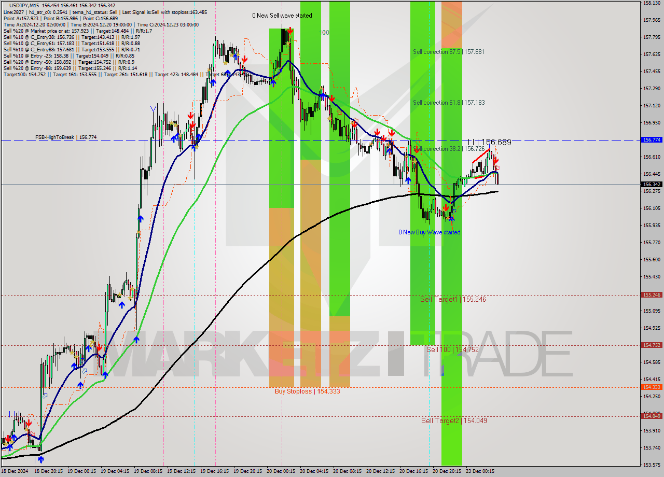Click the '23 Dec 00:15' time axis label

point(480,472)
